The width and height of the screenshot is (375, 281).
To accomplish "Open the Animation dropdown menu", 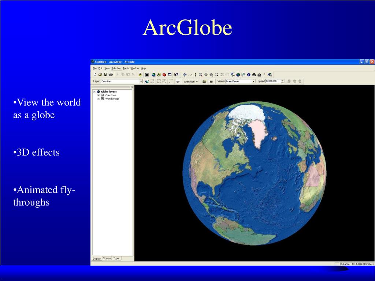I will (x=190, y=82).
